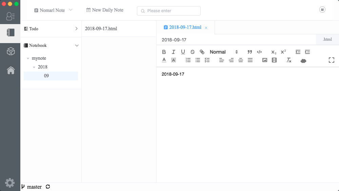Clear text formatting
The height and width of the screenshot is (191, 339).
pos(289,60)
